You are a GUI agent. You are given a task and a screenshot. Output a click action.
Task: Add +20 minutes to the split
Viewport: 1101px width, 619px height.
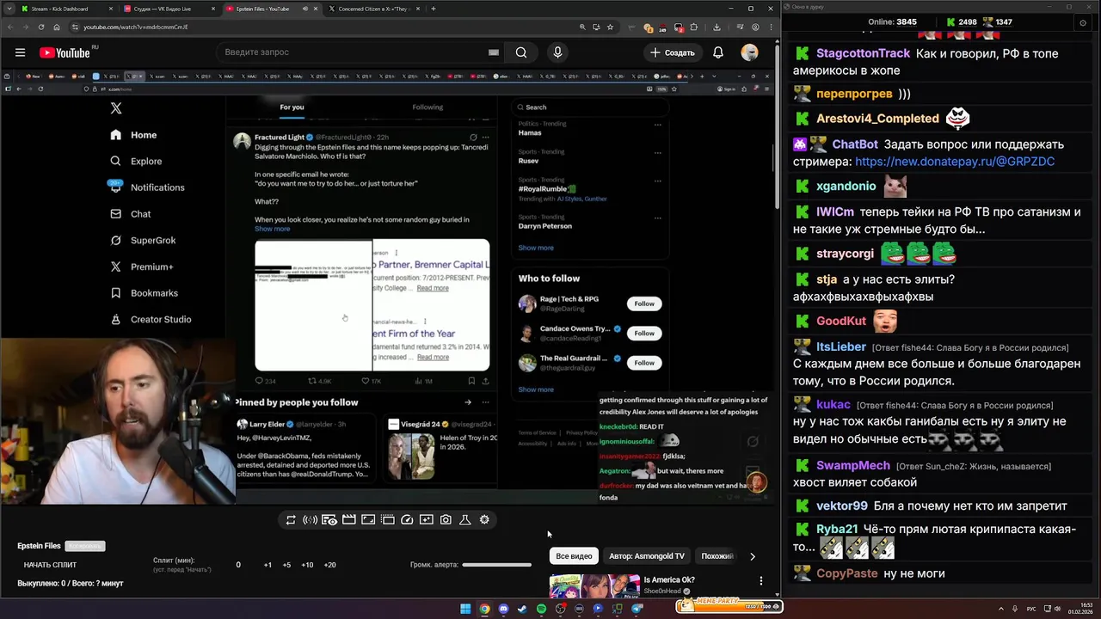pos(329,565)
